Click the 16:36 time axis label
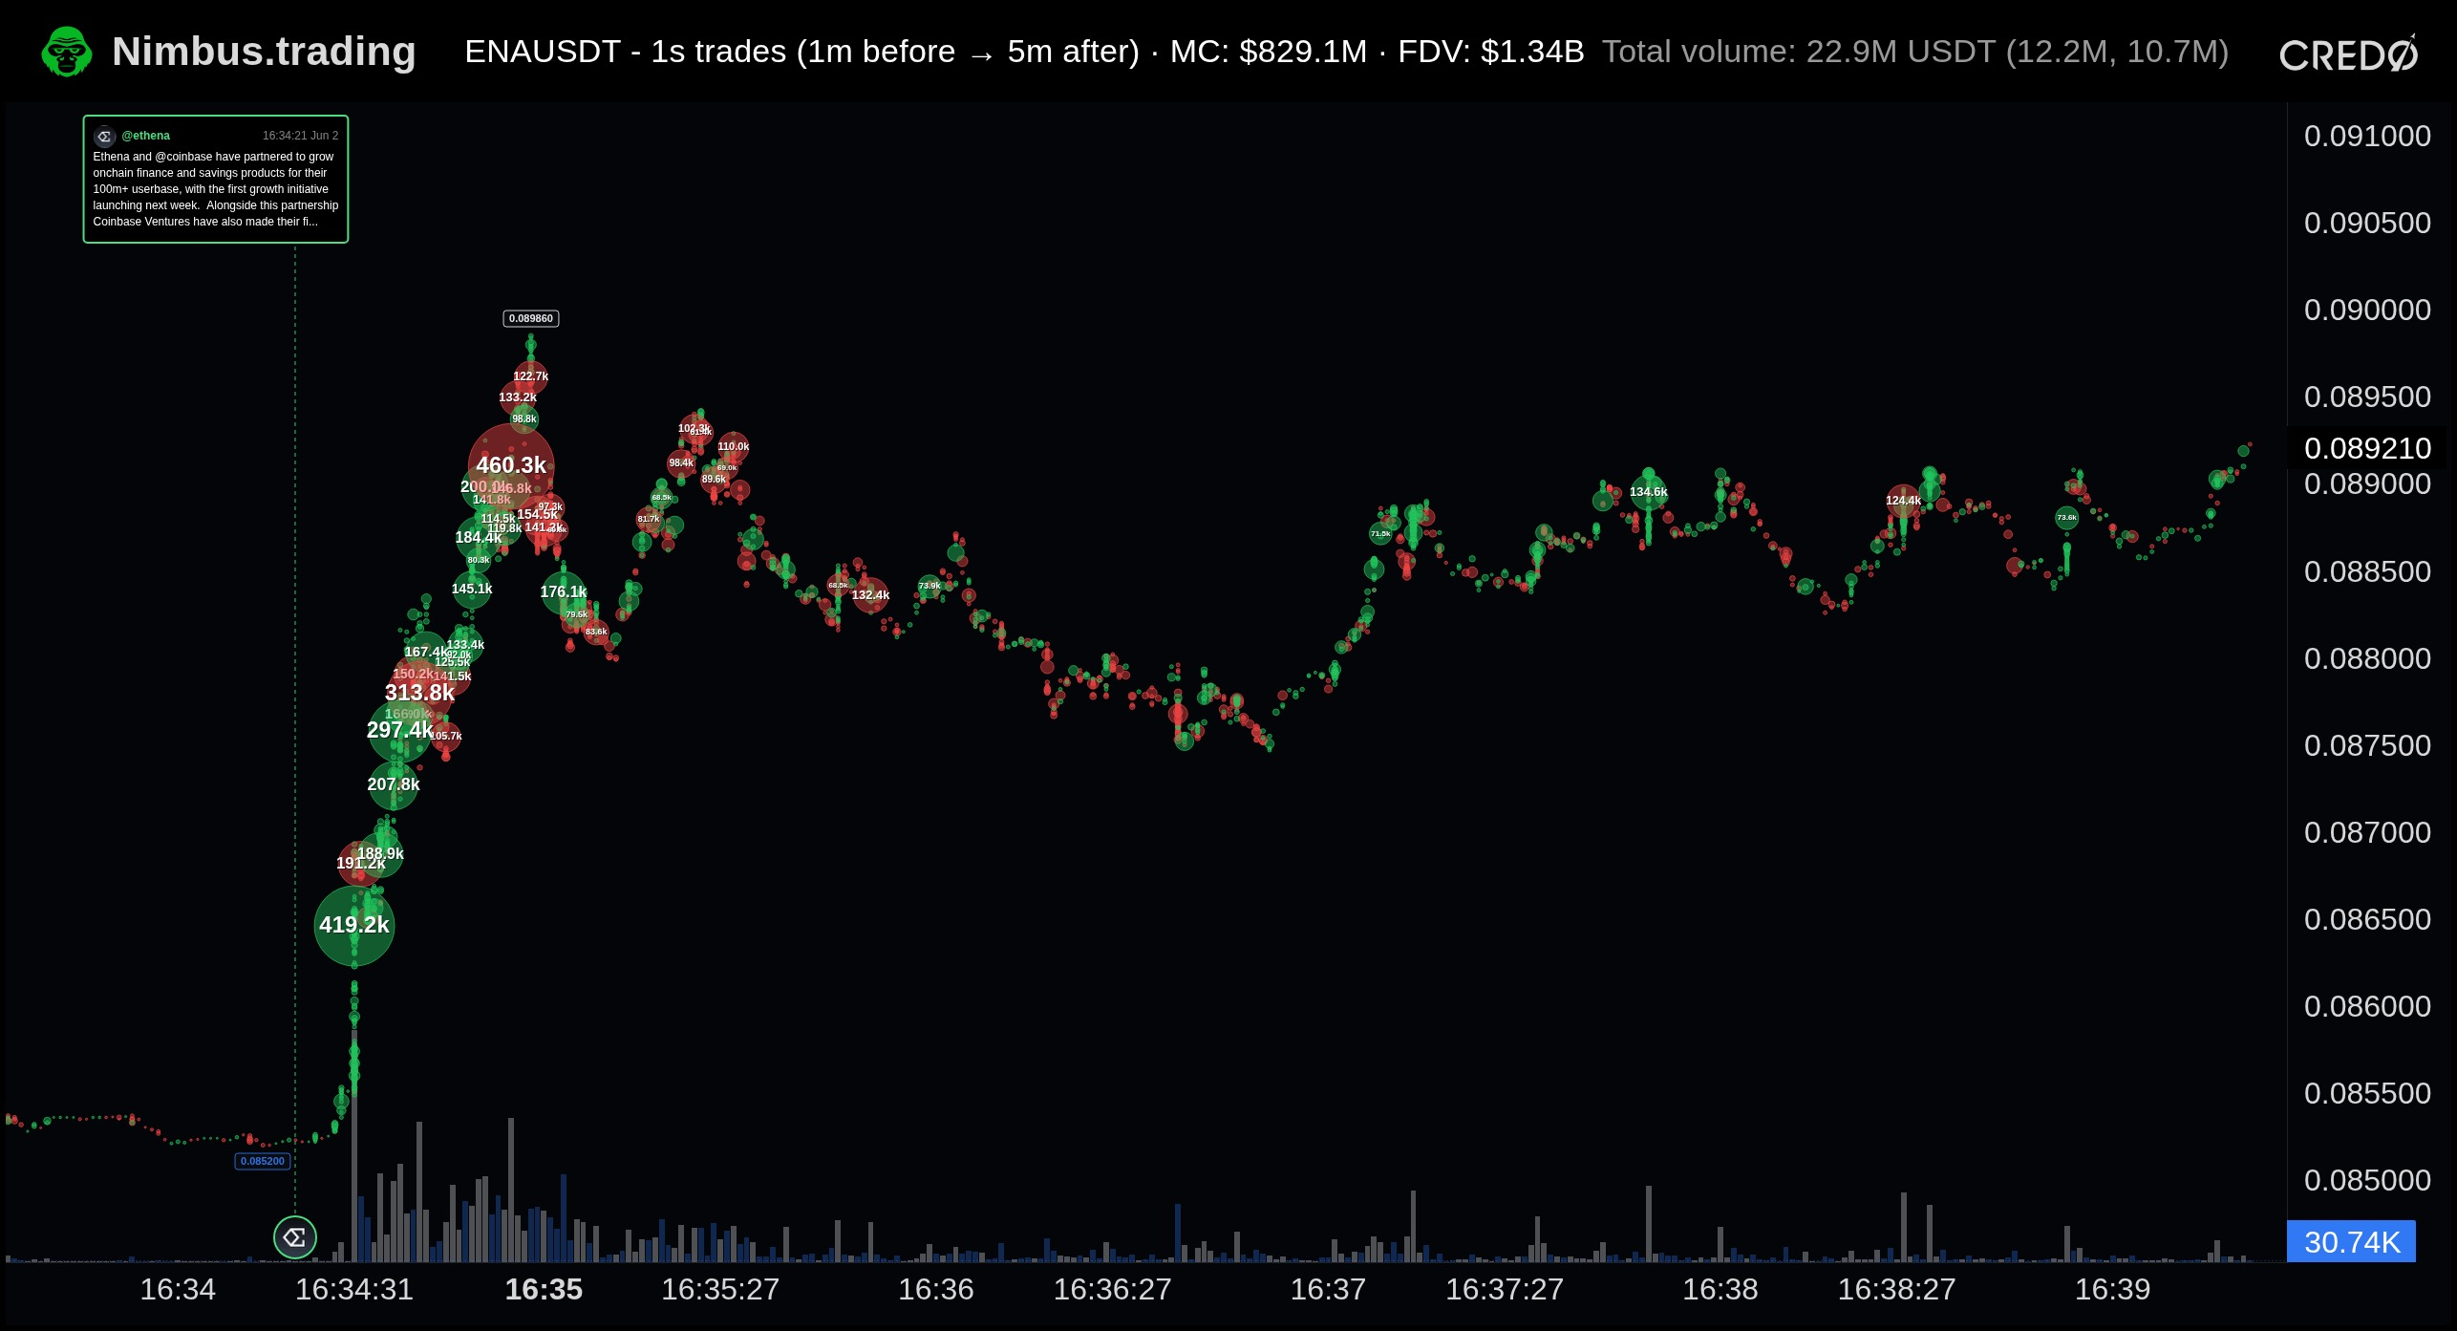This screenshot has width=2457, height=1331. tap(936, 1289)
